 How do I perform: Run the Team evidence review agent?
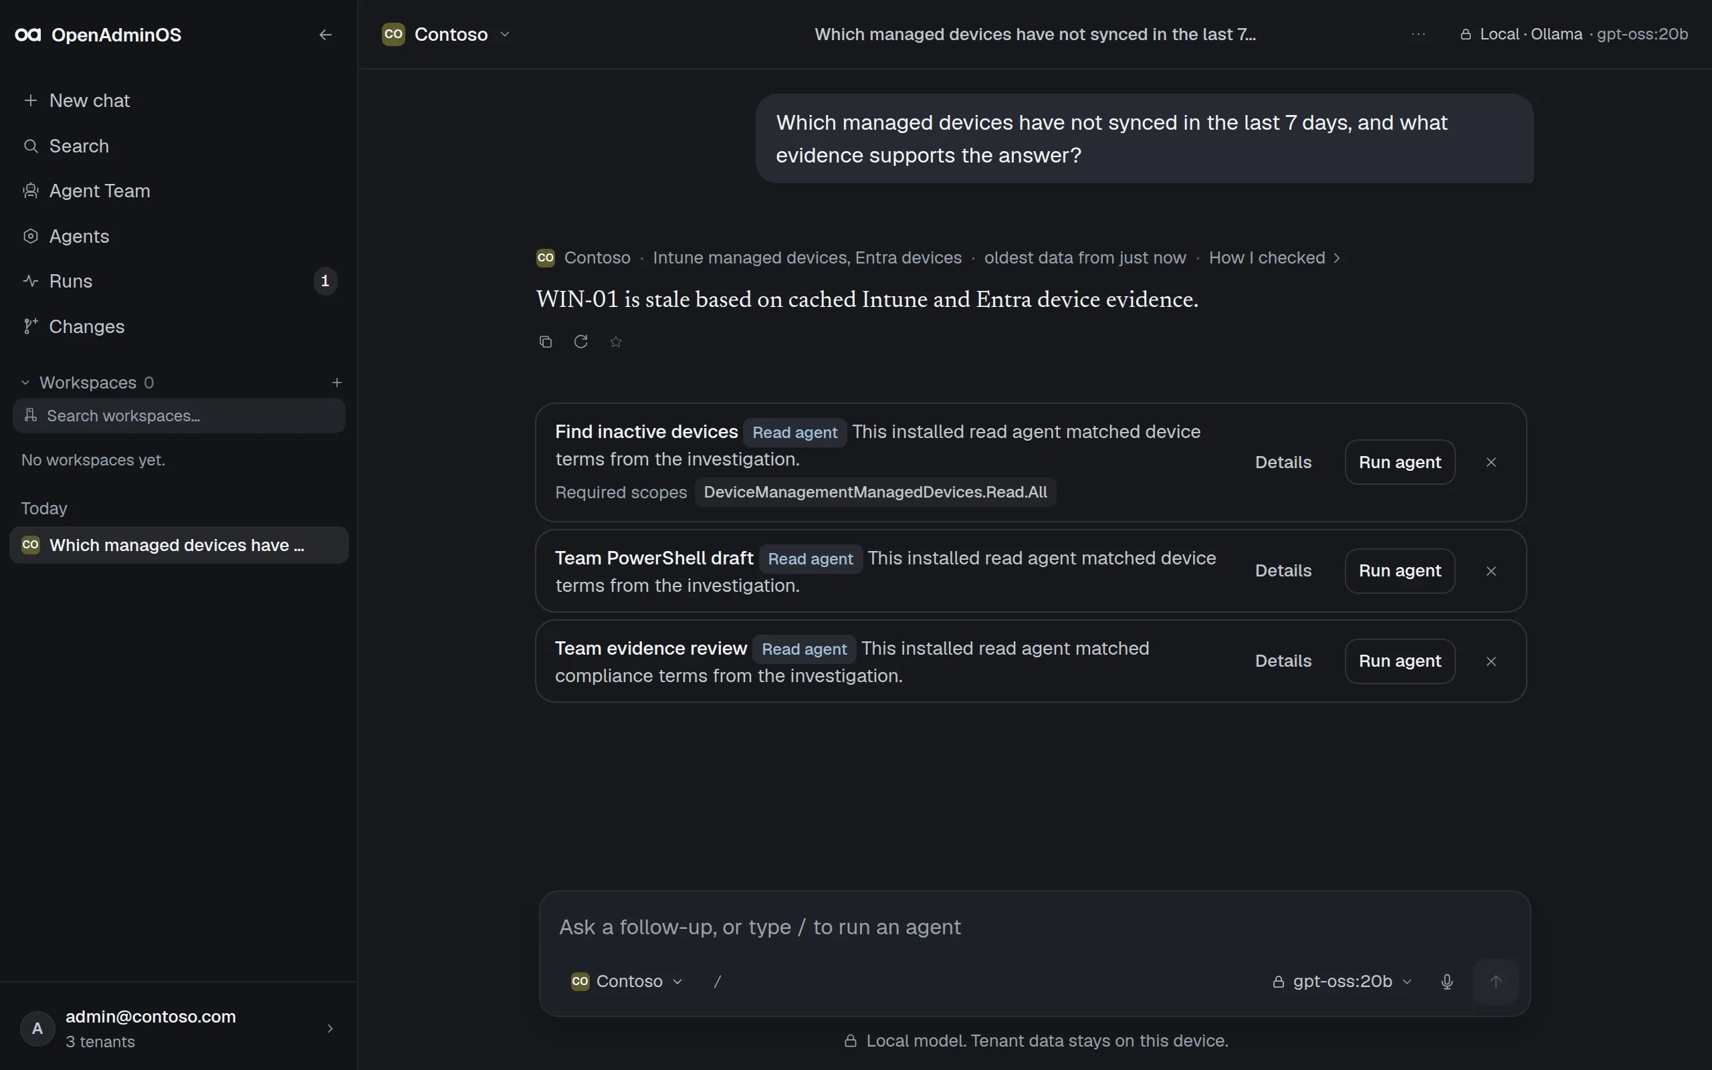(1399, 661)
